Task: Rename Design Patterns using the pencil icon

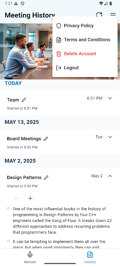Action: point(46,178)
